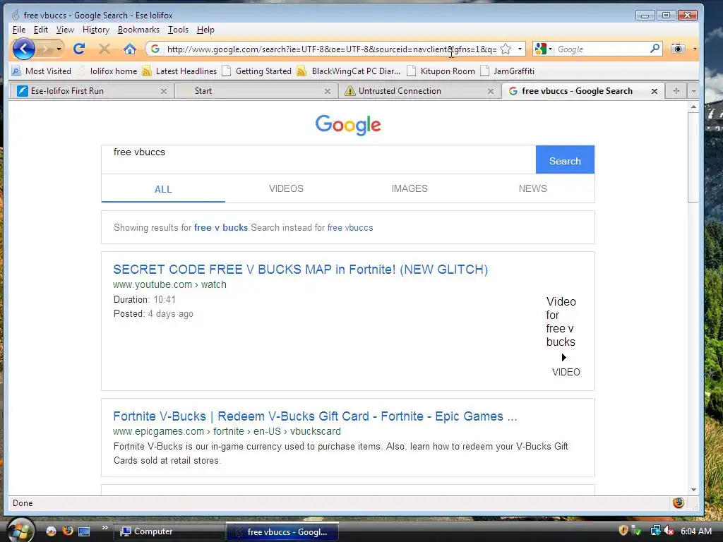The width and height of the screenshot is (723, 542).
Task: Expand the quick launch chevron
Action: point(105,528)
